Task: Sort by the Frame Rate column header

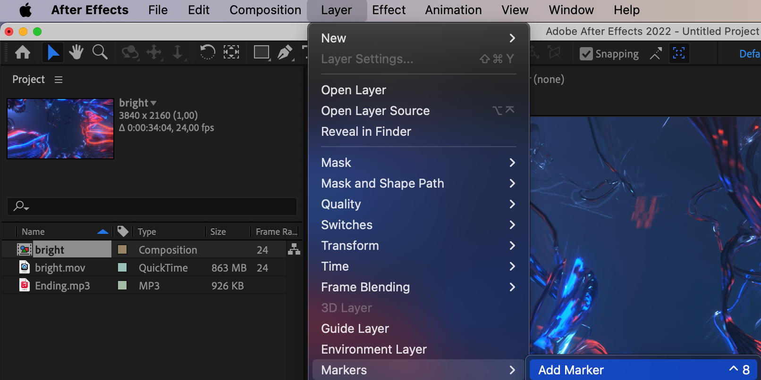Action: (277, 231)
